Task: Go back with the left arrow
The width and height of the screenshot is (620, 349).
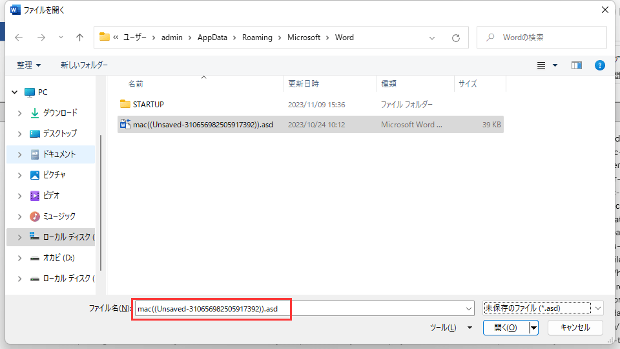Action: (x=19, y=37)
